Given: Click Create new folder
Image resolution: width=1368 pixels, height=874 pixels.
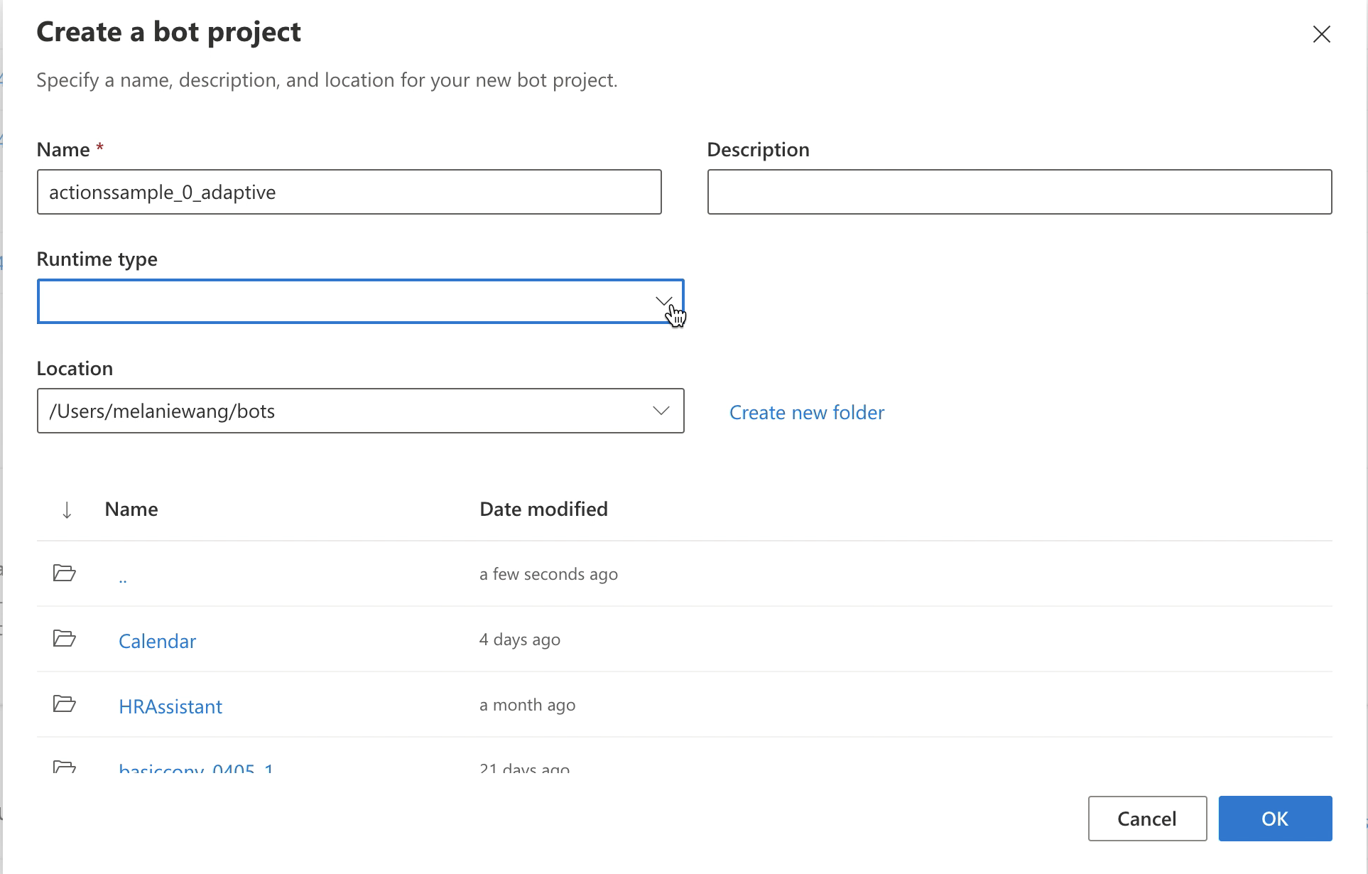Looking at the screenshot, I should (806, 412).
